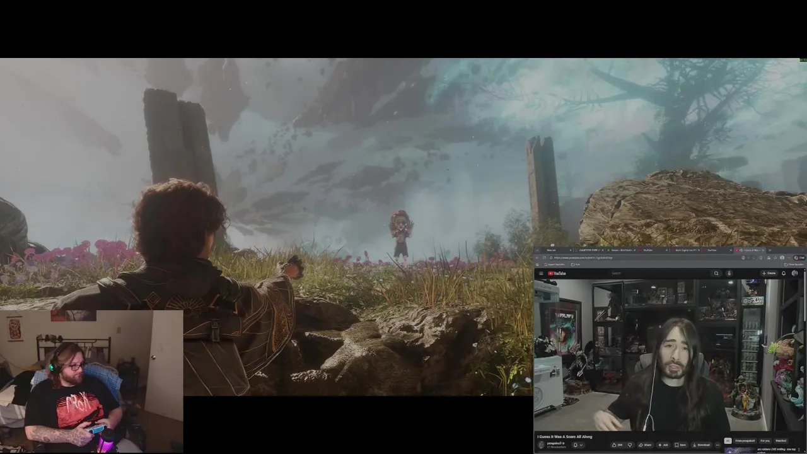
Task: Open the Import favorites bookmark
Action: pyautogui.click(x=555, y=264)
